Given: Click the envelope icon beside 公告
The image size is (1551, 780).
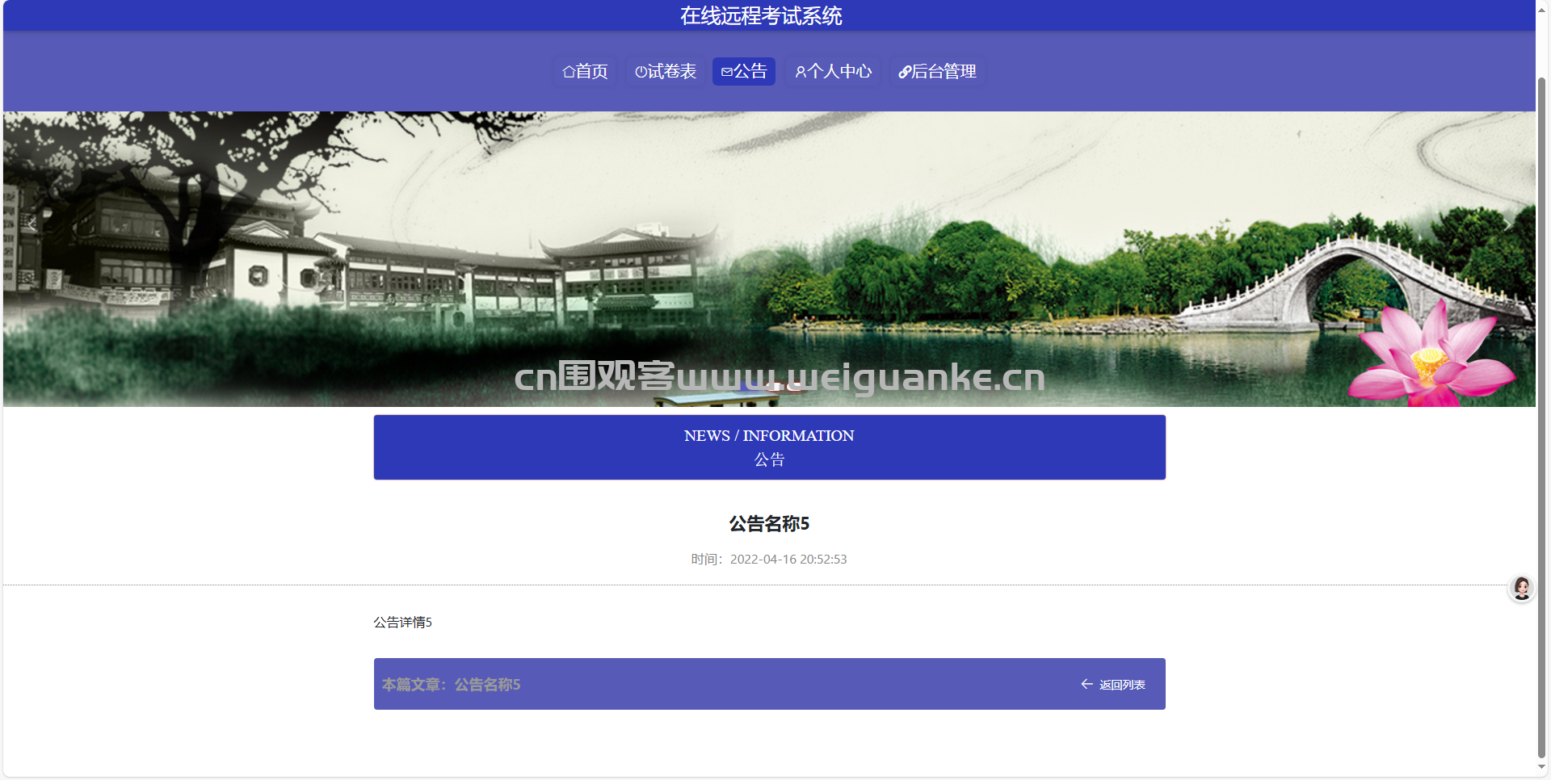Looking at the screenshot, I should pos(727,72).
